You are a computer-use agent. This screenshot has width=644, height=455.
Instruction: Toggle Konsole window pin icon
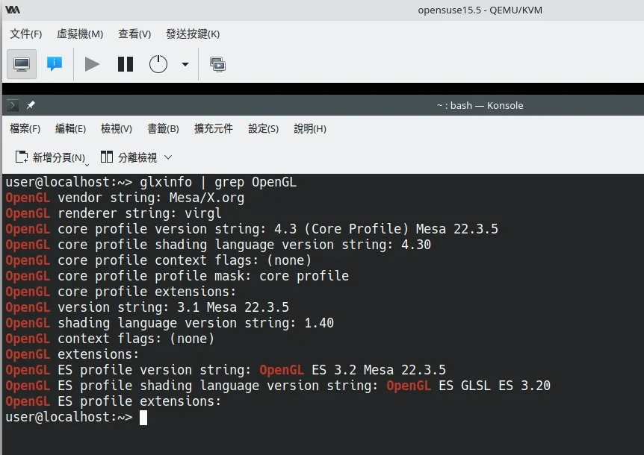click(x=31, y=105)
